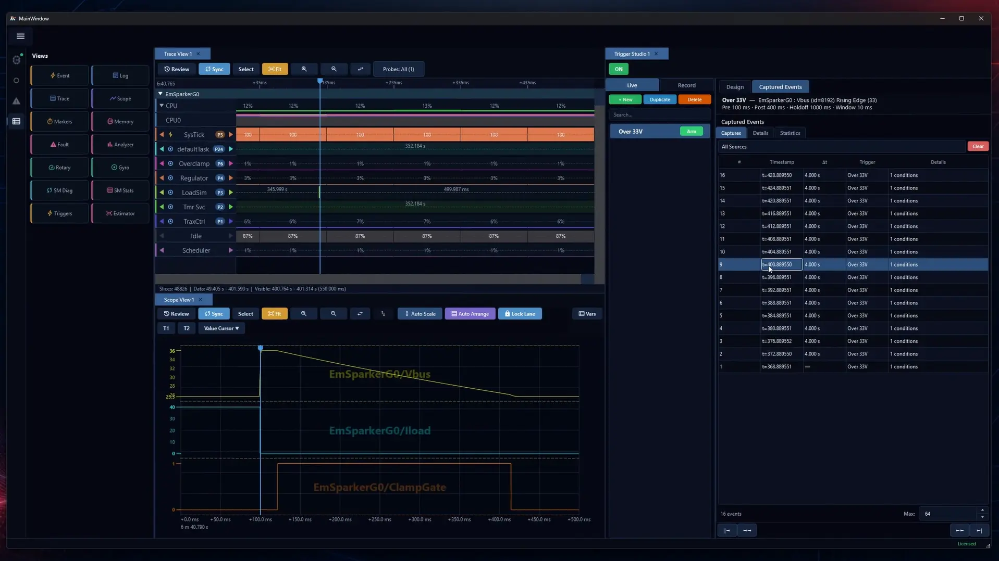Toggle visibility of Regulator row
The width and height of the screenshot is (999, 561).
coord(170,178)
